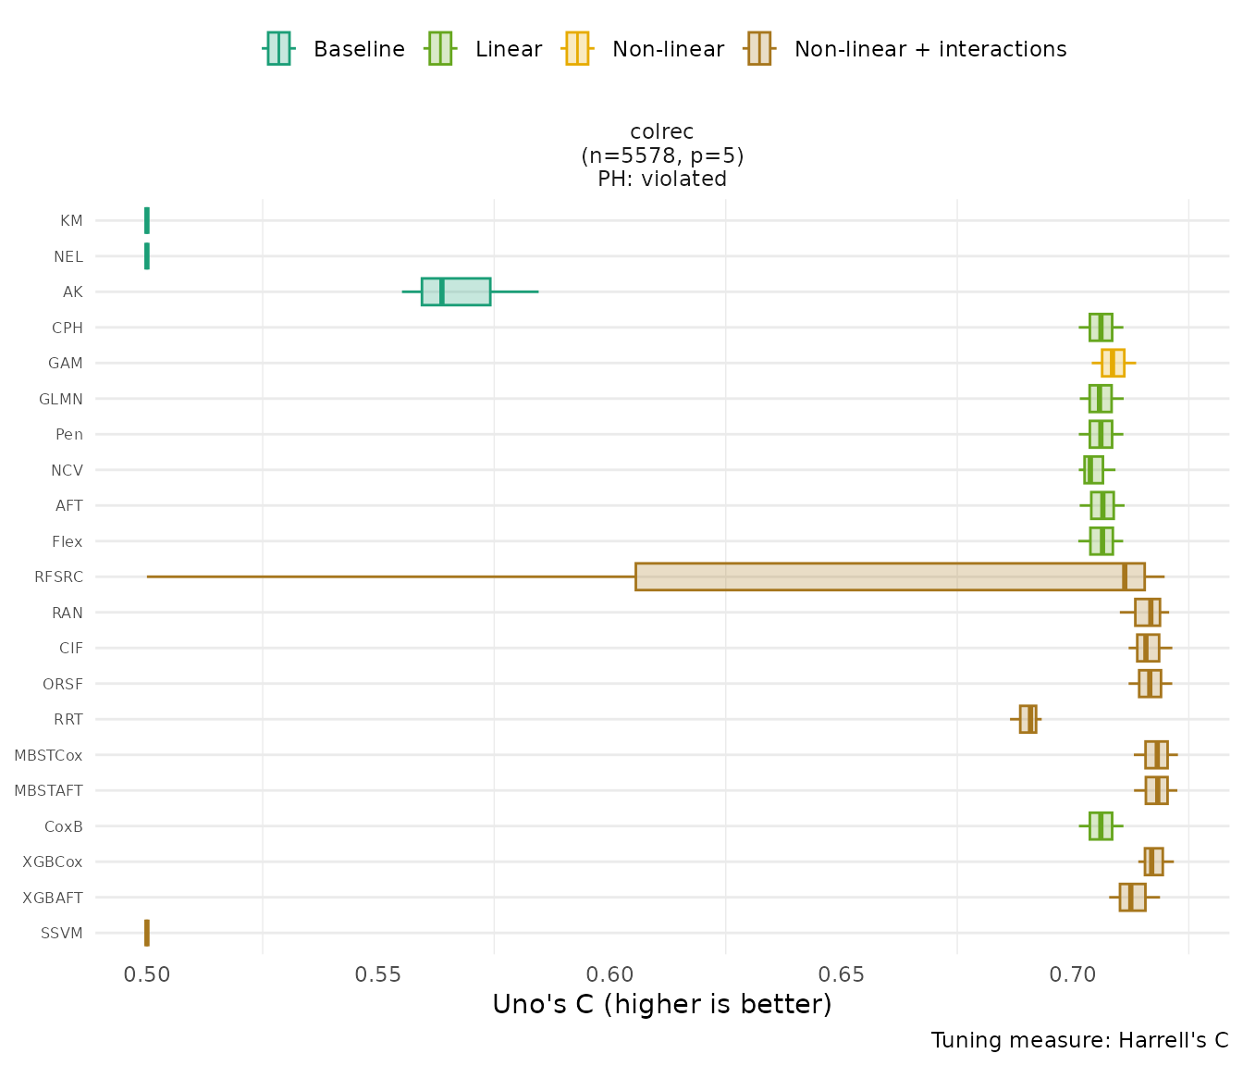Click the brown Non-linear + interactions legend icon
This screenshot has height=1066, width=1243.
[x=759, y=49]
